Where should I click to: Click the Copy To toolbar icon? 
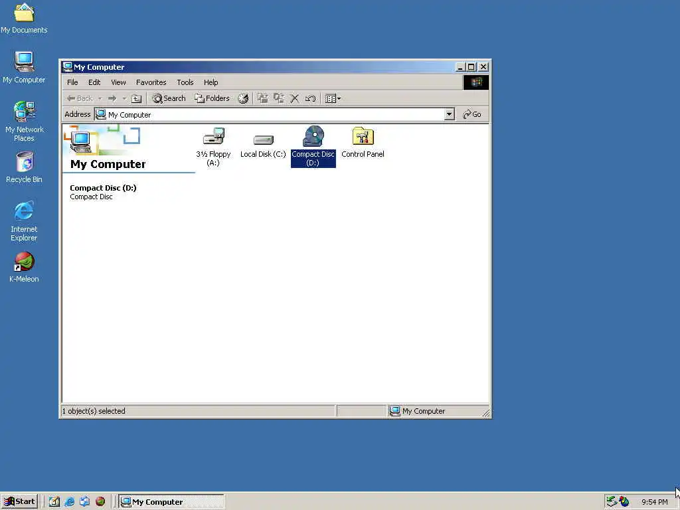278,98
